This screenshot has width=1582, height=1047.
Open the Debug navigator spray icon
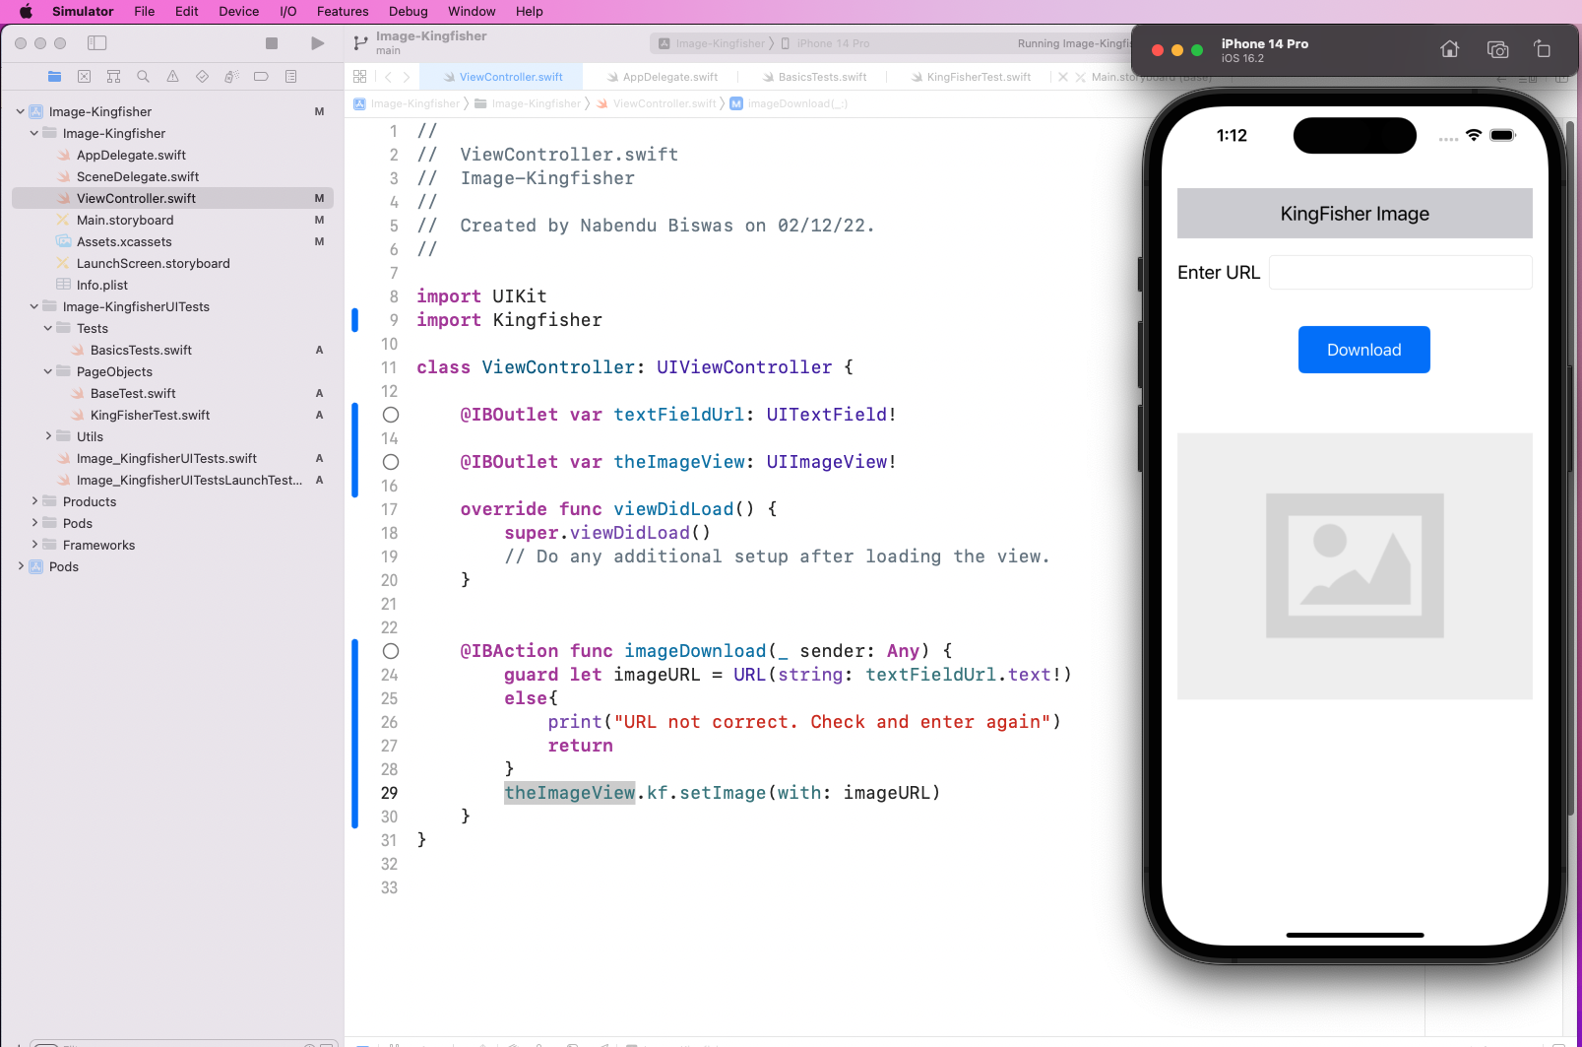231,76
